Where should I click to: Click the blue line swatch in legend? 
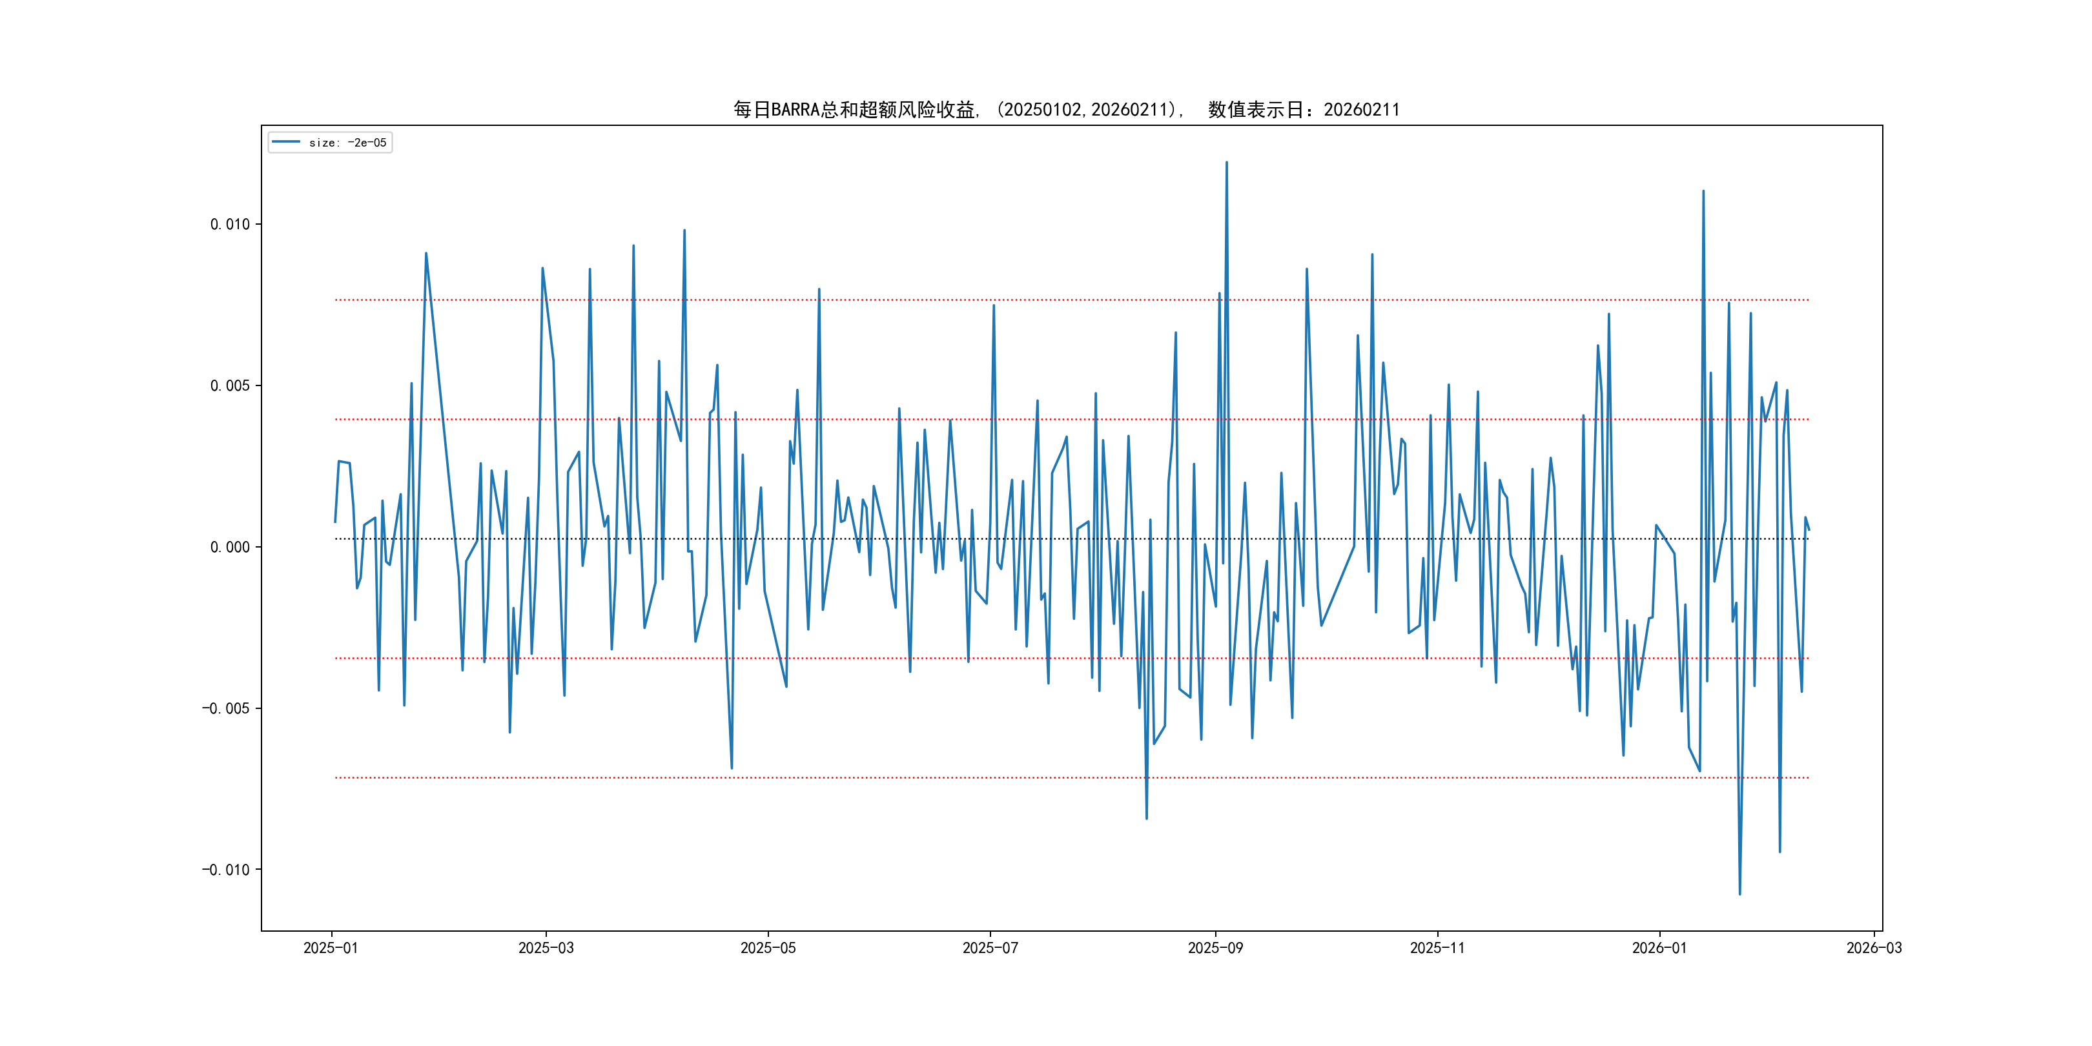pos(286,142)
